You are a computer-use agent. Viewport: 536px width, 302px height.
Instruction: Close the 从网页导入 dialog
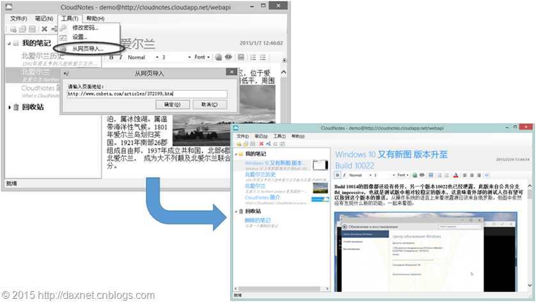232,72
